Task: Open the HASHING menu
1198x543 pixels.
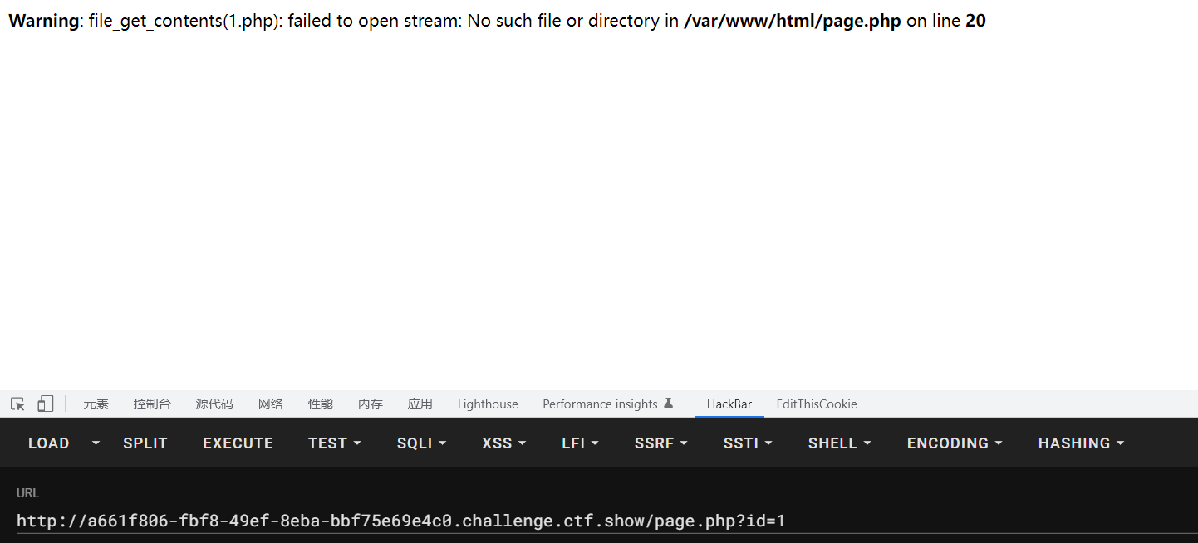Action: (1081, 443)
